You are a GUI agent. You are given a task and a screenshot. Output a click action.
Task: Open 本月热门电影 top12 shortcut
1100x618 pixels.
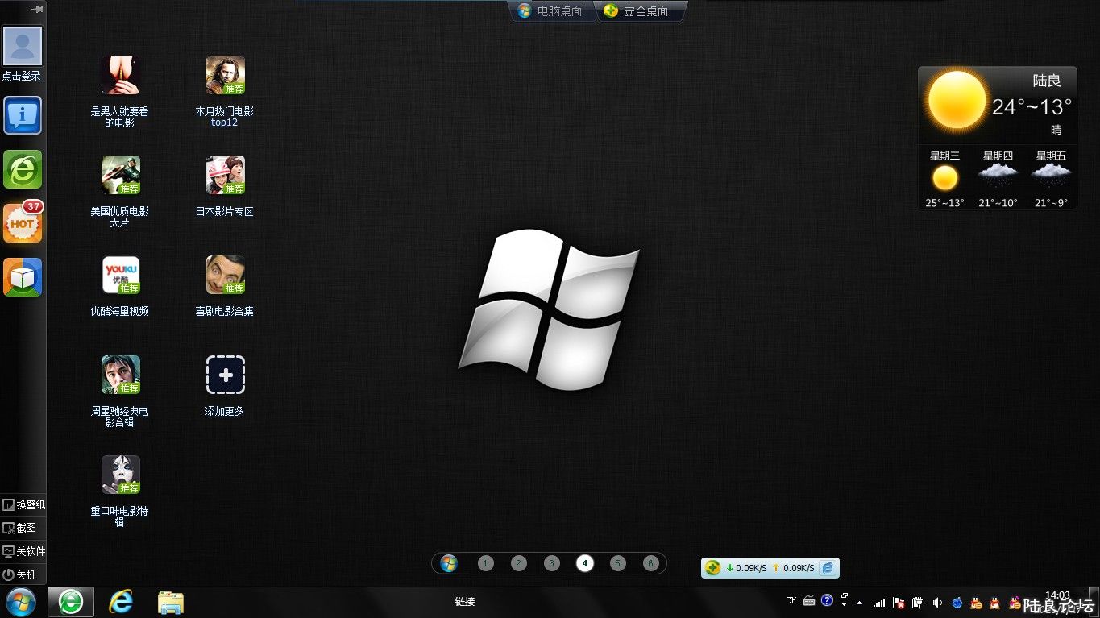coord(225,76)
